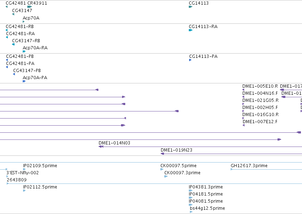
Task: Open the CG43147 gene label
Action: tap(22, 10)
